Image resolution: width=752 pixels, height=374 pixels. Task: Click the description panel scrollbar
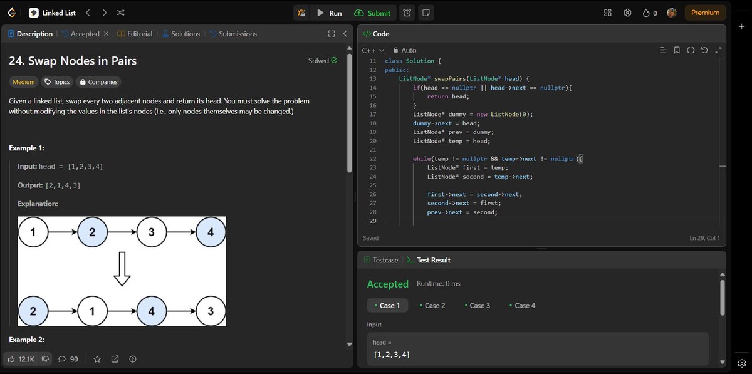point(350,113)
